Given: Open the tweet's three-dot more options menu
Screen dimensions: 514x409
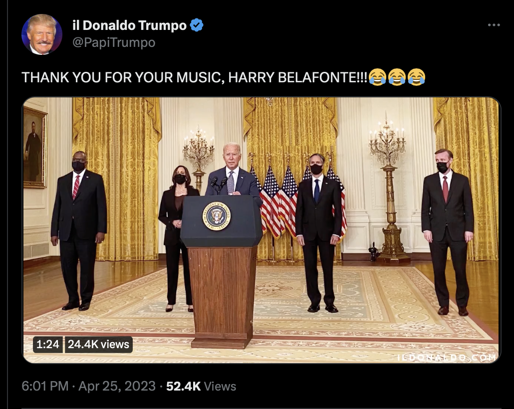Looking at the screenshot, I should click(x=494, y=25).
